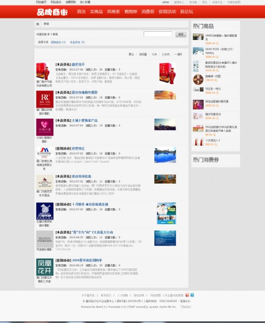Screen dimensions: 265x323
Task: Open the 酒店特别优惠 article link
Action: click(x=82, y=176)
